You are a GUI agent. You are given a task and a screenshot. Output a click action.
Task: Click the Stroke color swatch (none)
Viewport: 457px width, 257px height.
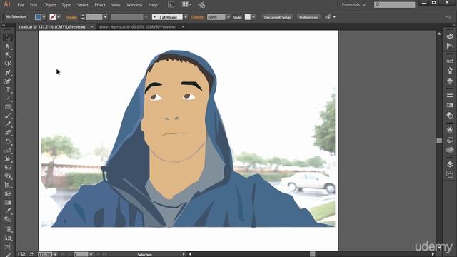[52, 17]
